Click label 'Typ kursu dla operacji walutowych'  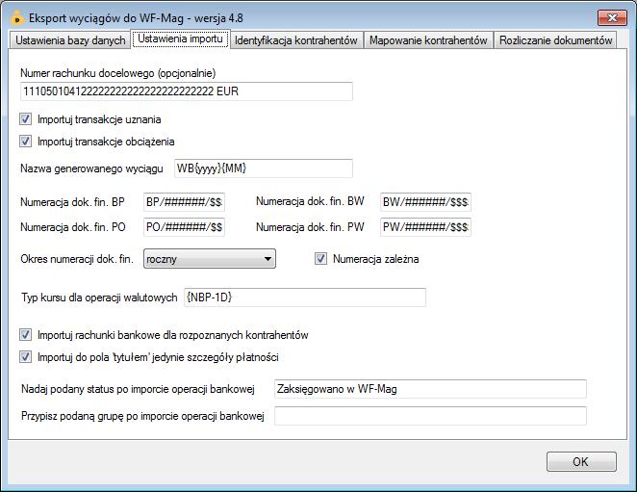point(99,298)
